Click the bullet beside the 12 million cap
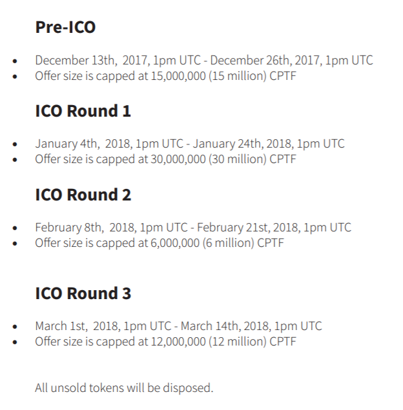Screen dimensions: 403x410 coord(15,343)
